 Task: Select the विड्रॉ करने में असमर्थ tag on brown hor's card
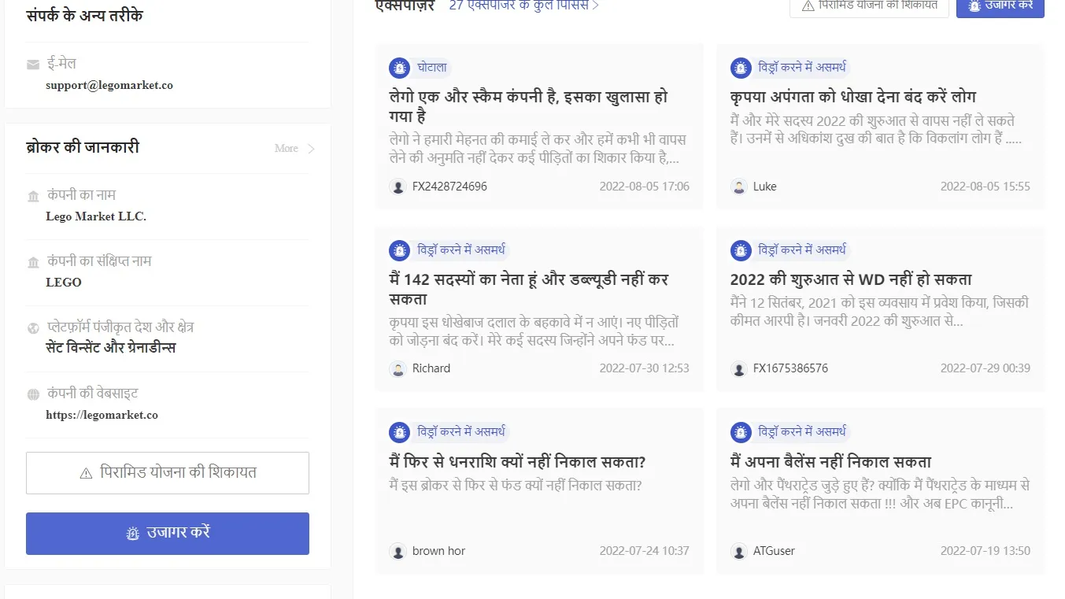[x=461, y=432]
